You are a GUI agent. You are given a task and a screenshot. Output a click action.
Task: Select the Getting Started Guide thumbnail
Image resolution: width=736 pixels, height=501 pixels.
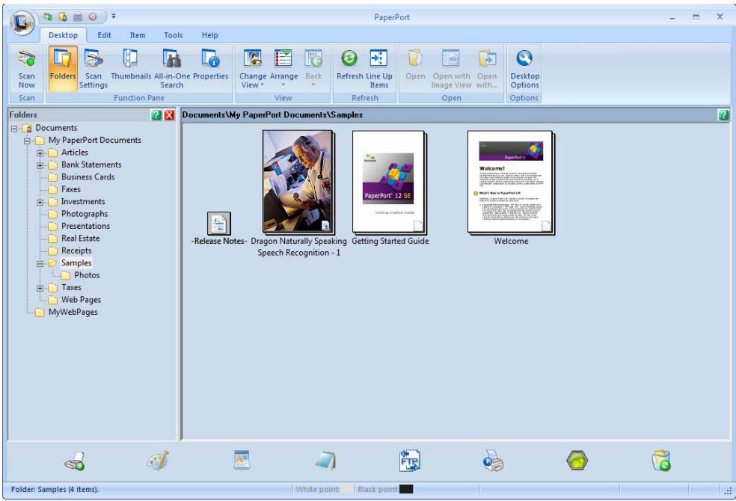tap(390, 182)
